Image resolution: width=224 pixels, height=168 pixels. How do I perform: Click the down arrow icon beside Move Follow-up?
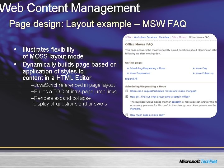pyautogui.click(x=194, y=73)
